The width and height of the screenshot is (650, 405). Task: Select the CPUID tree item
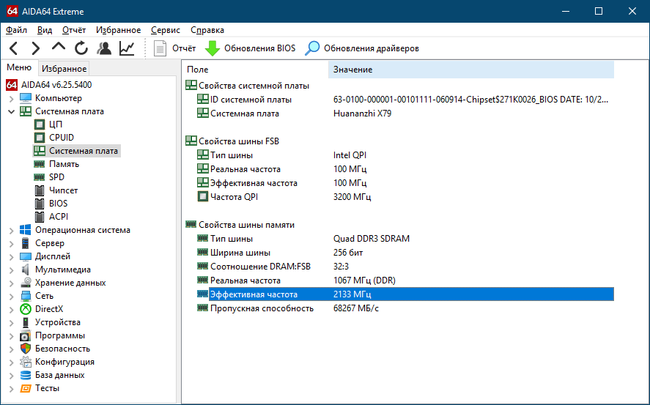[62, 138]
